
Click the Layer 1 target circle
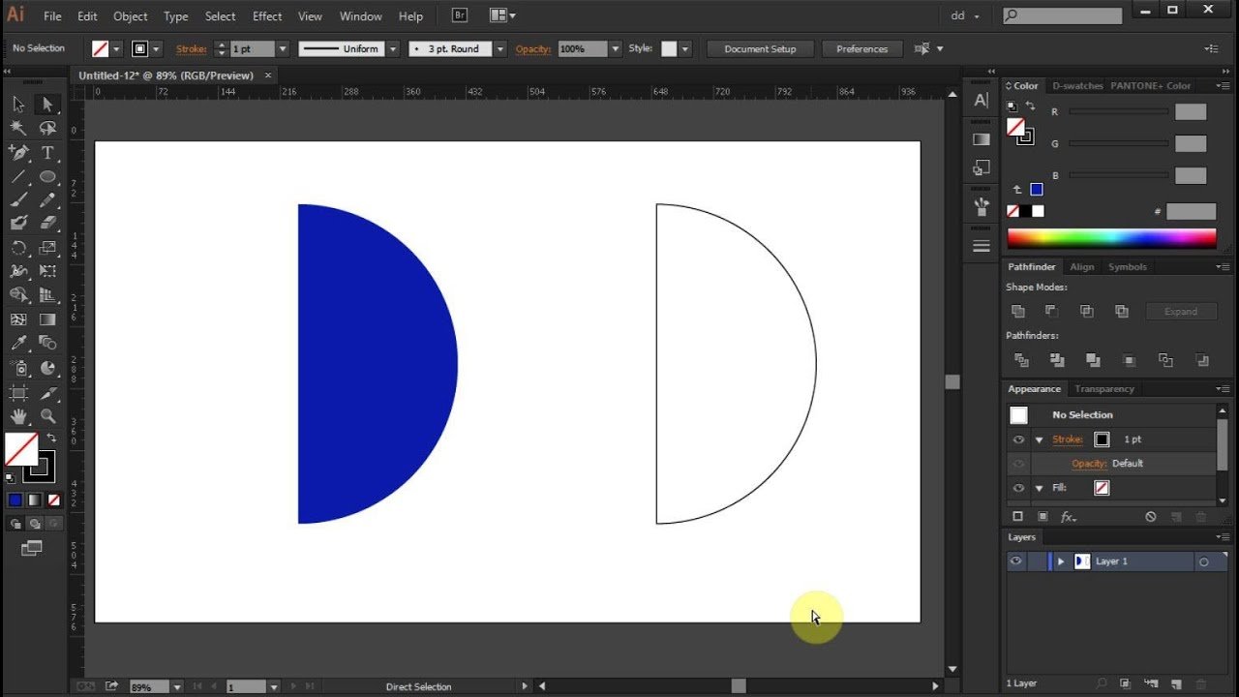coord(1204,561)
